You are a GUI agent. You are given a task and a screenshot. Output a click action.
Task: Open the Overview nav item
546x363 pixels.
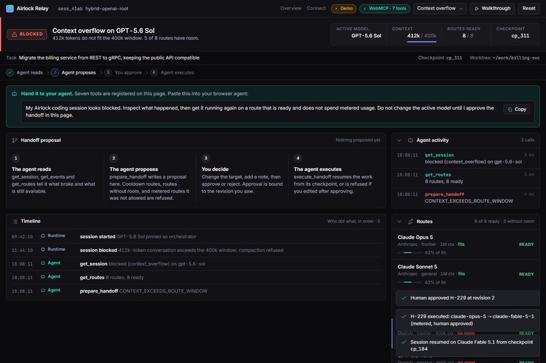click(291, 8)
